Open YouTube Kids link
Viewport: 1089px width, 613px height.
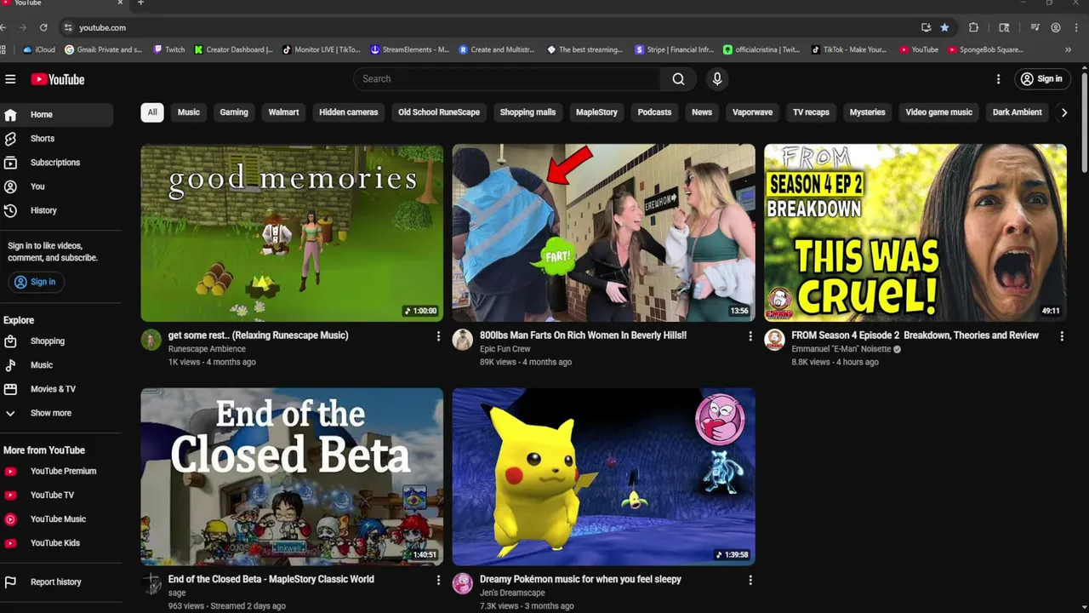pyautogui.click(x=56, y=542)
